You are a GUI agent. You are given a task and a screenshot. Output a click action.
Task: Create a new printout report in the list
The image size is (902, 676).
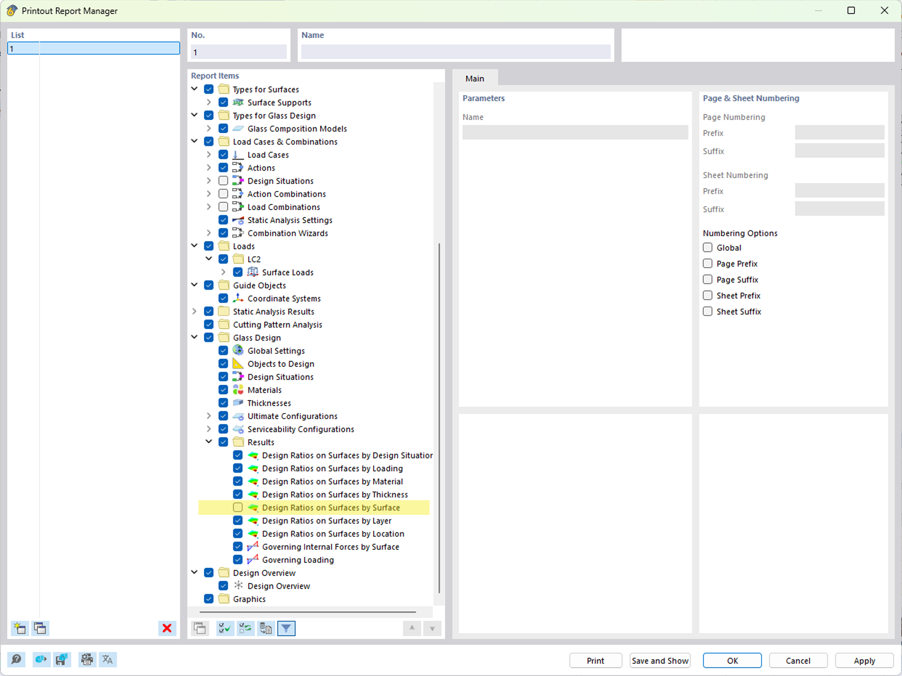20,628
